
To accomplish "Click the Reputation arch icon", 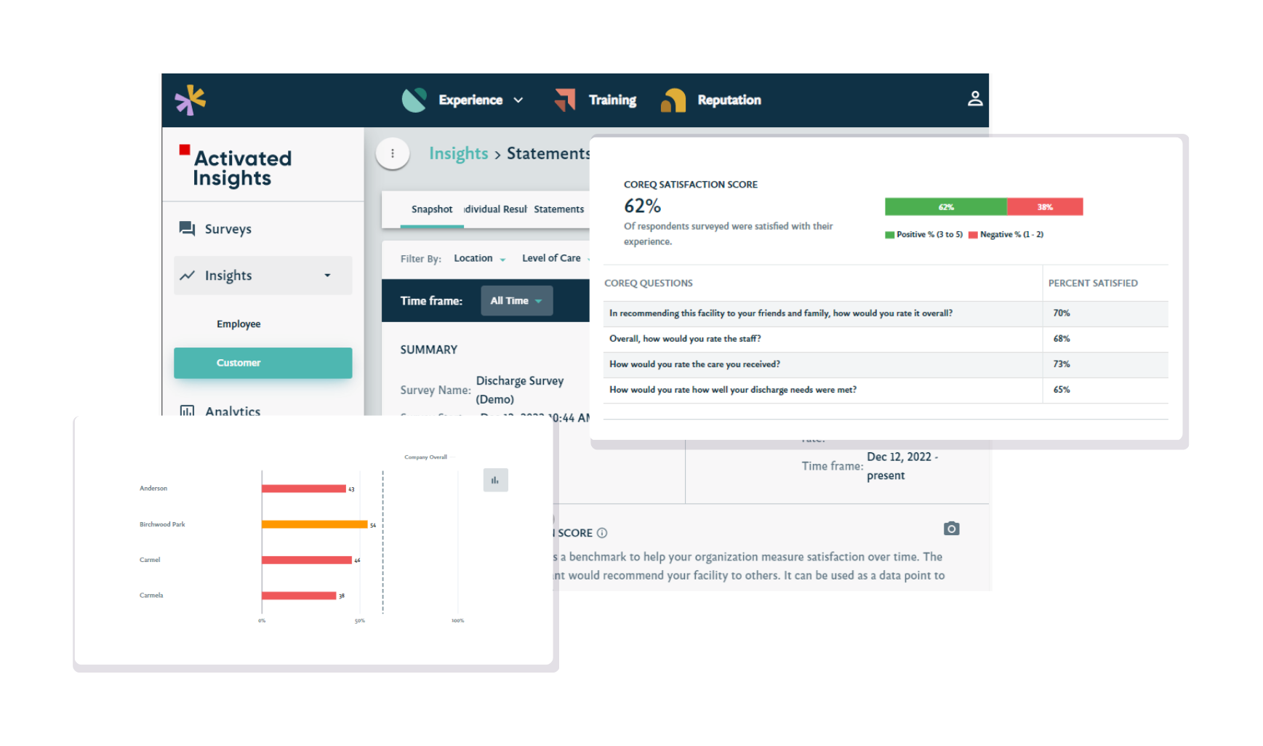I will tap(673, 100).
